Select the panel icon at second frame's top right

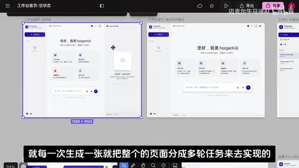(x=260, y=26)
